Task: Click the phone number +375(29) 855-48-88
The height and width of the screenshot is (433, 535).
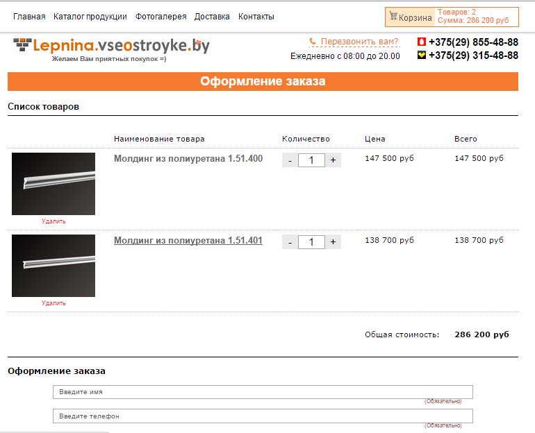Action: 474,42
